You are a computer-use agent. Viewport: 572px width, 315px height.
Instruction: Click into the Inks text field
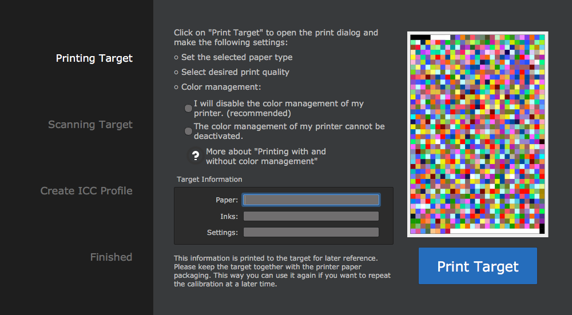pos(311,216)
